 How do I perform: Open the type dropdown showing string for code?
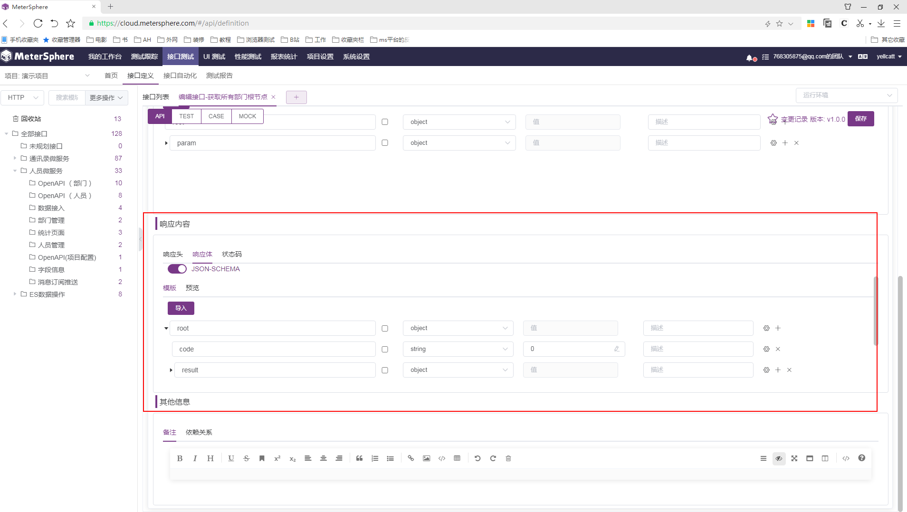tap(457, 349)
